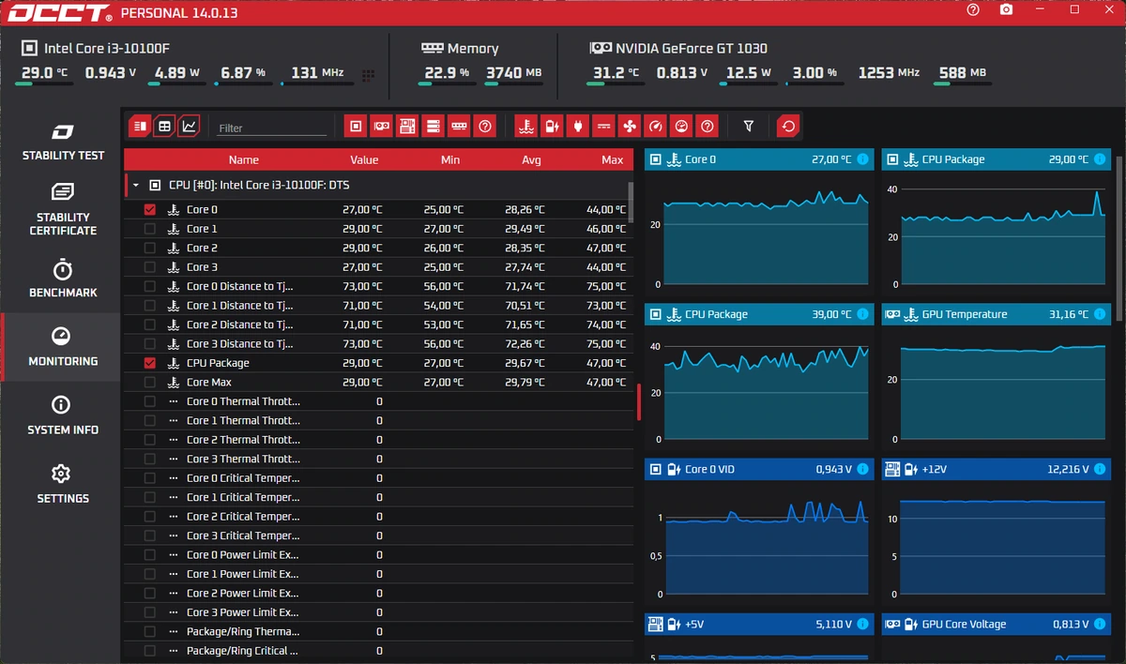Open info for the +12V graph
This screenshot has width=1126, height=664.
click(1100, 469)
